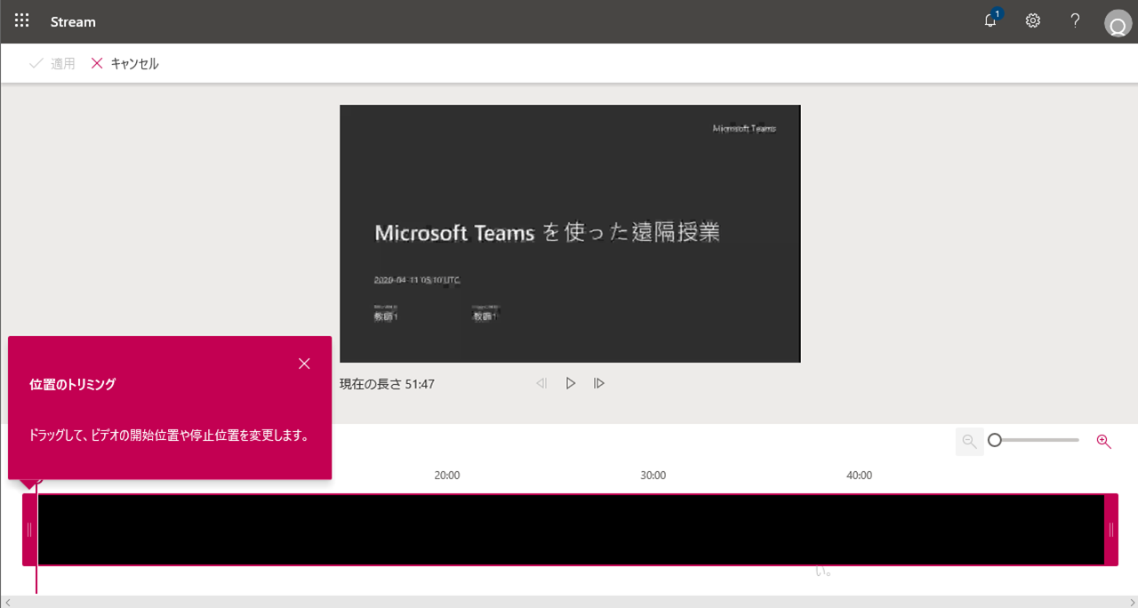Open the app launcher grid icon
This screenshot has height=608, width=1138.
pos(22,20)
